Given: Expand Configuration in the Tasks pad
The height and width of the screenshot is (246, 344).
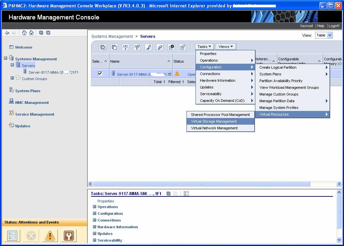Looking at the screenshot, I should pyautogui.click(x=94, y=213).
